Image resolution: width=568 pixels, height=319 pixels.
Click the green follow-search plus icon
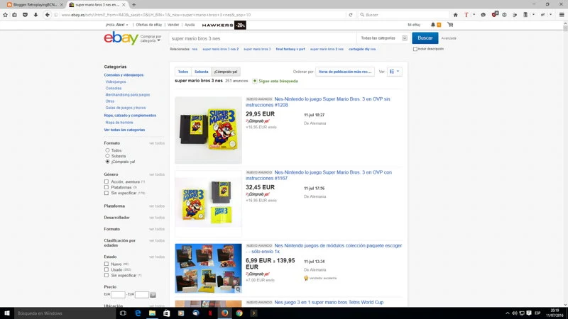254,82
